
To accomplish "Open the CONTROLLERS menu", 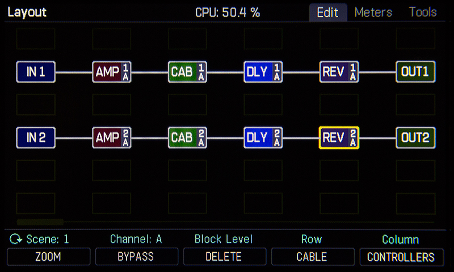I will point(401,257).
